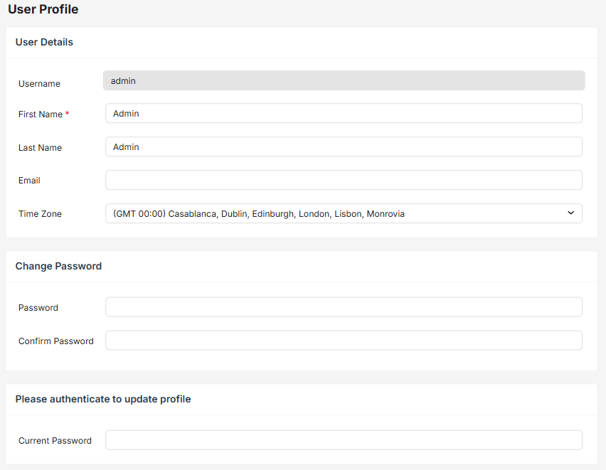Click the User Profile page title
Screen dimensions: 606x470
pyautogui.click(x=43, y=10)
